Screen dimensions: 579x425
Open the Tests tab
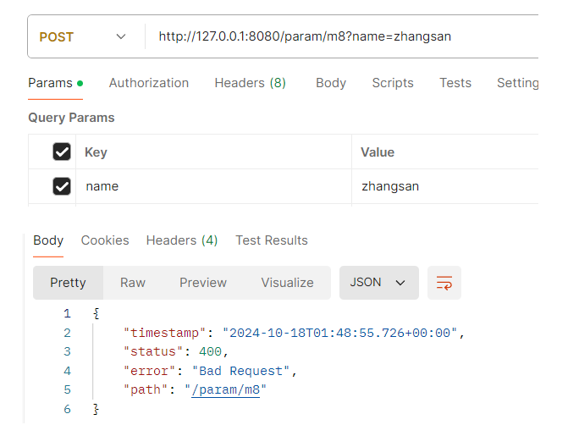click(x=455, y=83)
